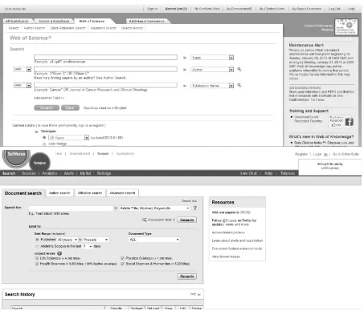The height and width of the screenshot is (311, 364).
Task: Click the Sign In link
Action: [153, 9]
